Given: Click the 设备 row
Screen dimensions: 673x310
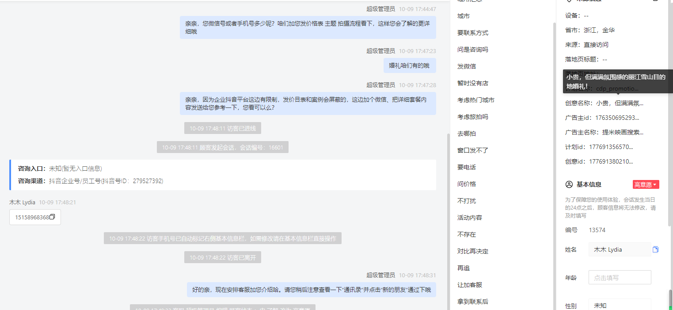Looking at the screenshot, I should tap(577, 15).
